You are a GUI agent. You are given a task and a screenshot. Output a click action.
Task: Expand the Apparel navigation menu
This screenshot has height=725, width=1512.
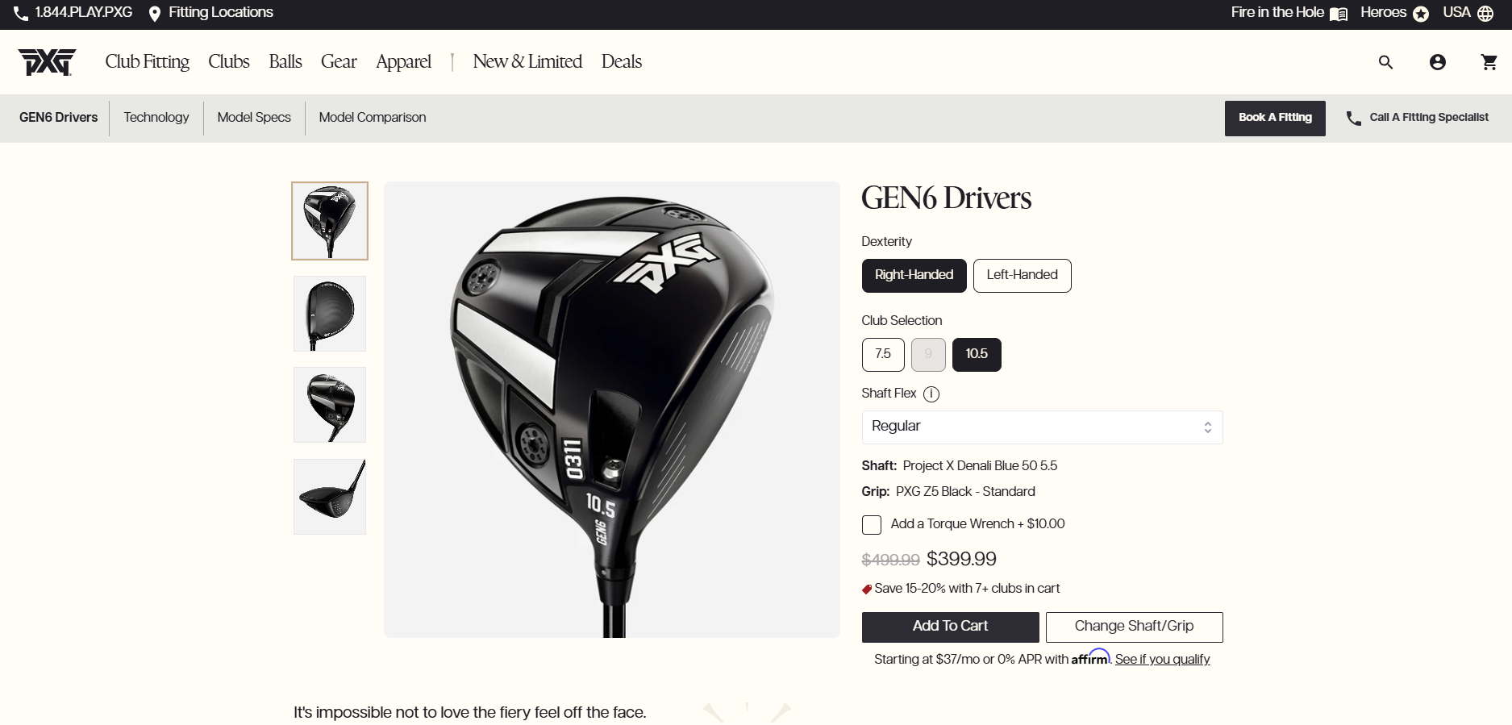(x=403, y=62)
